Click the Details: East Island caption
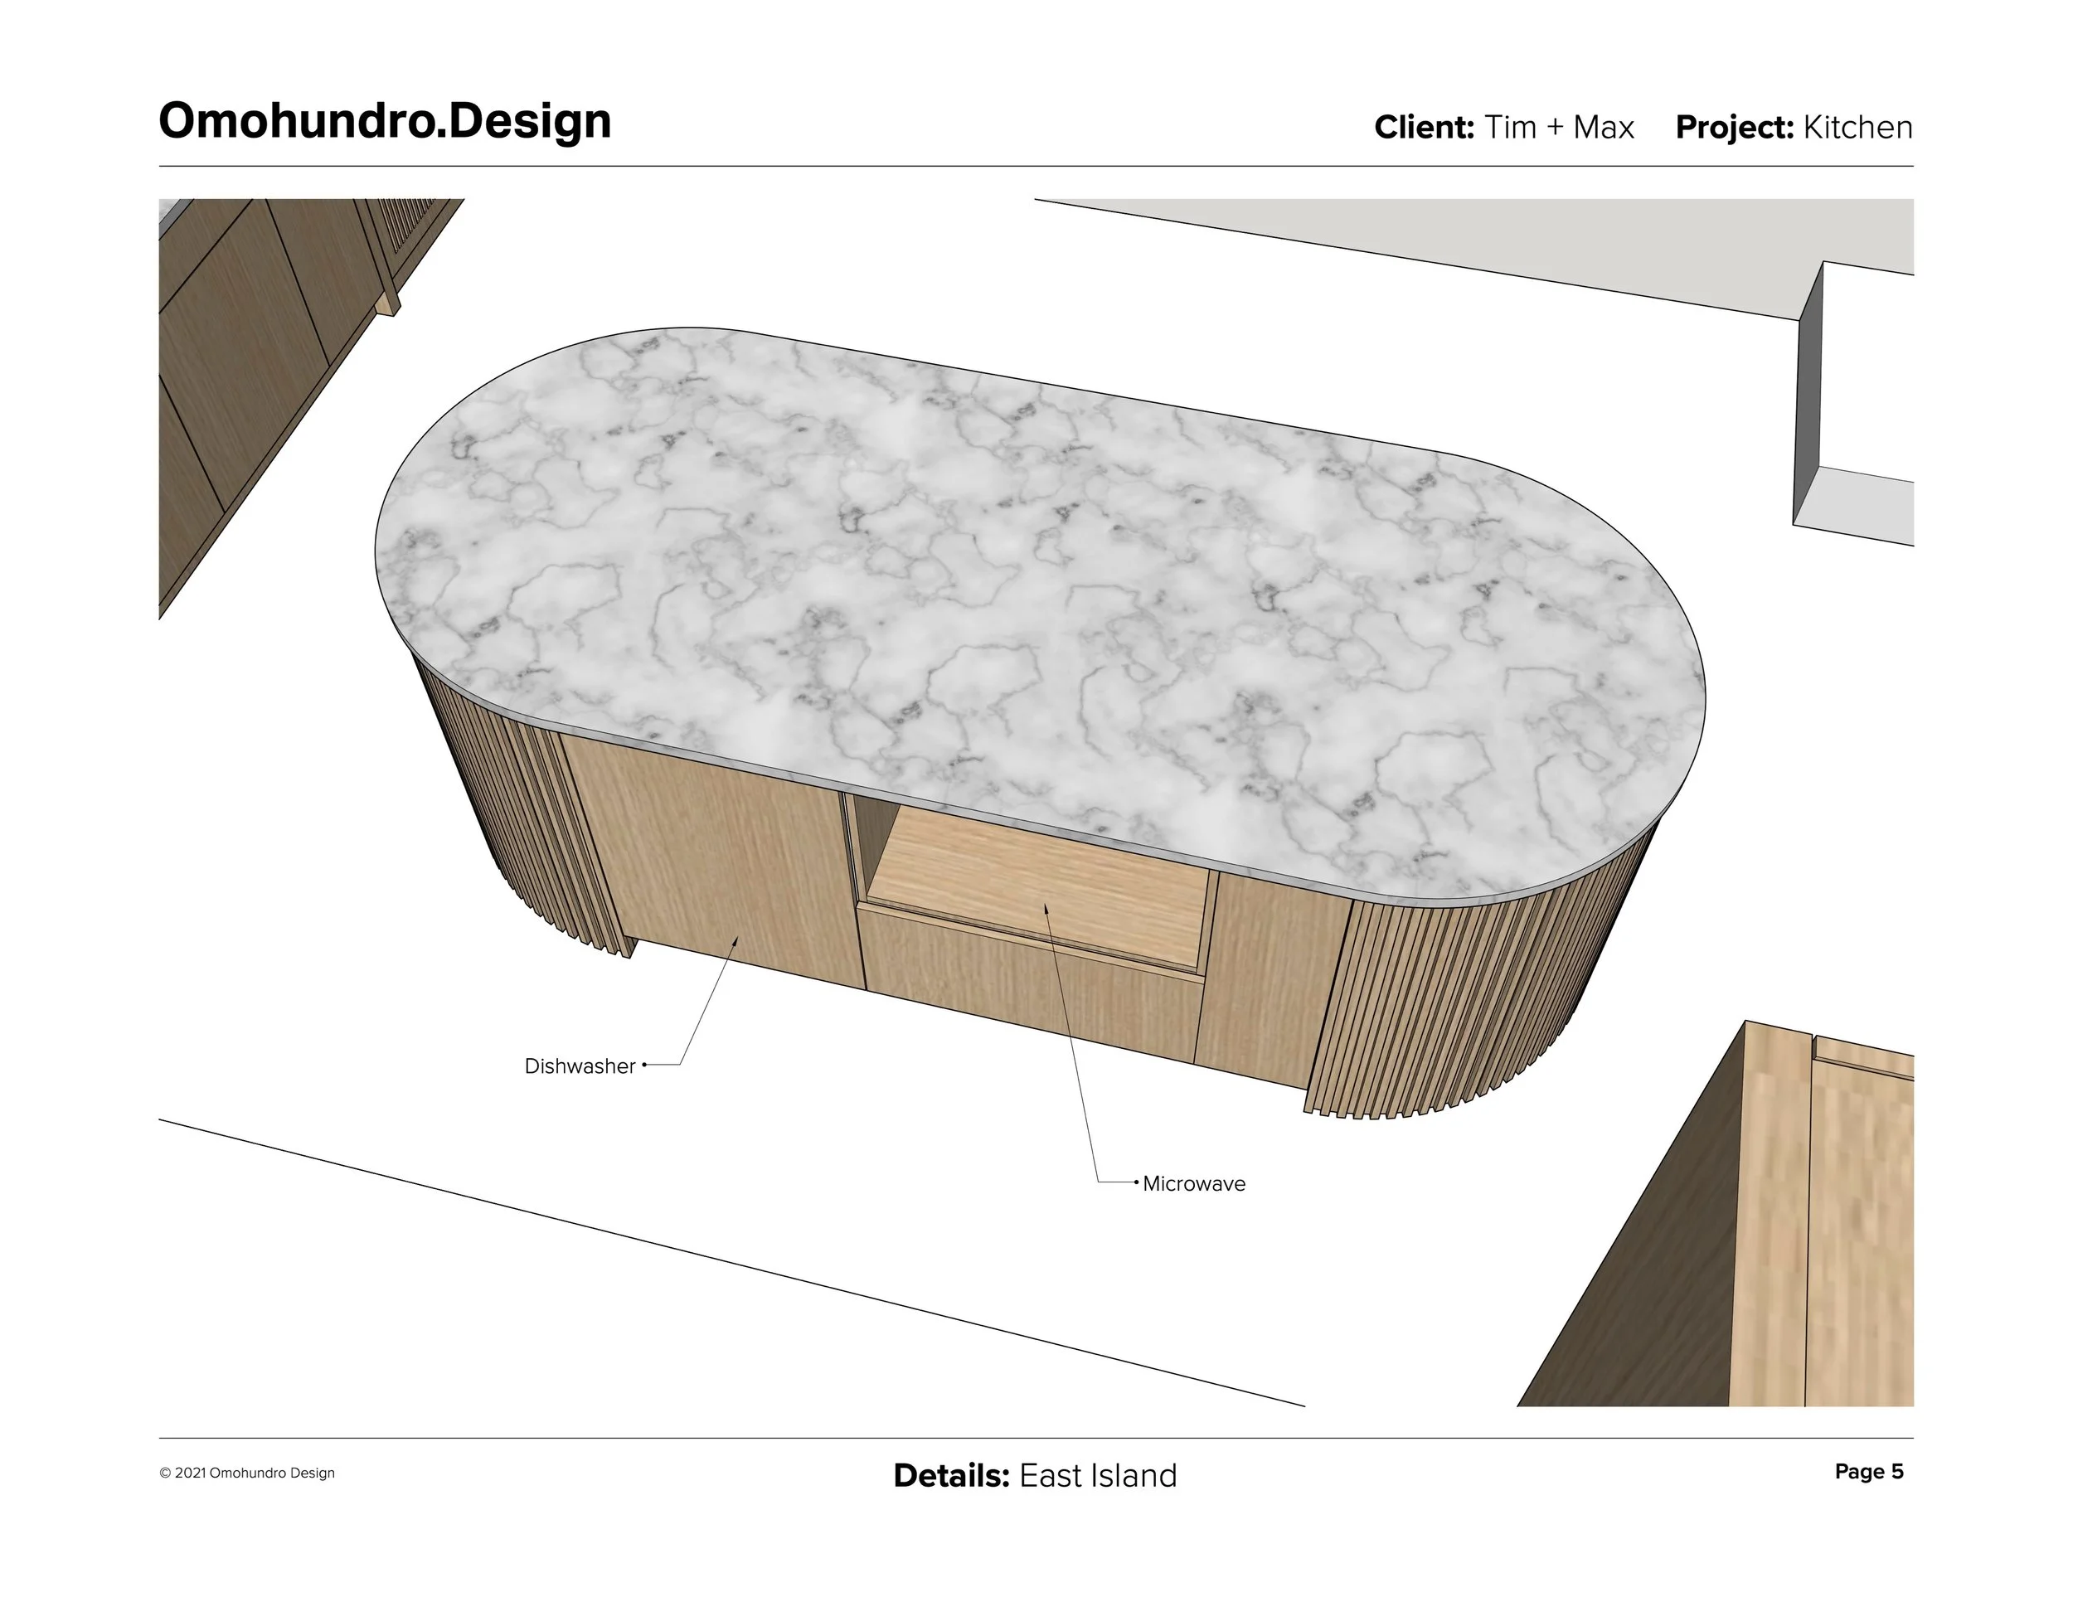2073x1602 pixels. tap(1035, 1476)
